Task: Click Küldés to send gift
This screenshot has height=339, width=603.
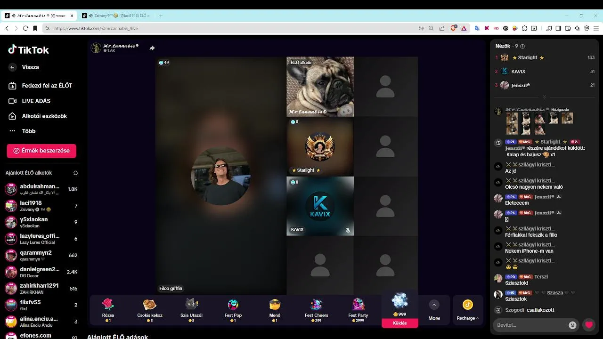Action: coord(400,323)
